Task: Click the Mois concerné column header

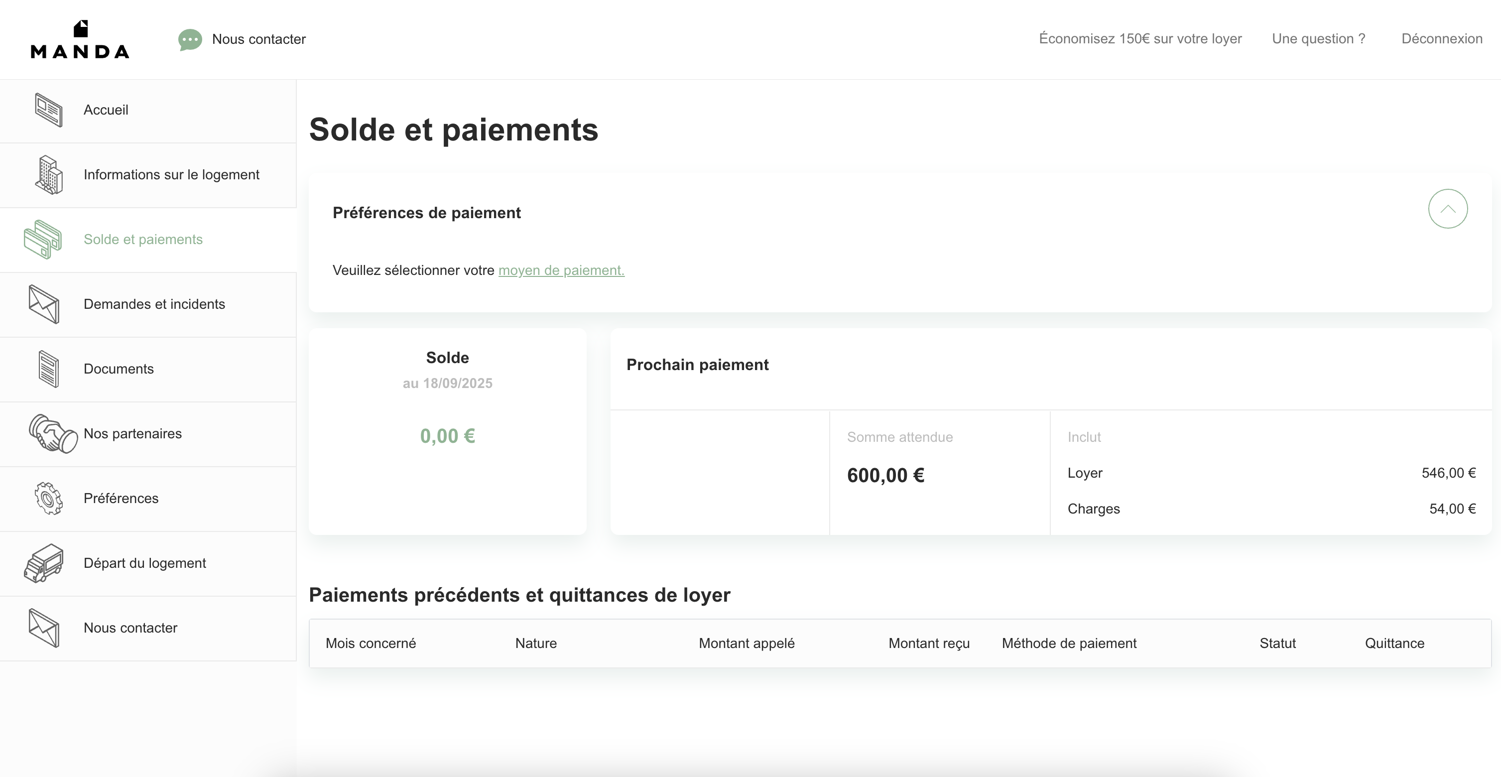Action: [371, 643]
